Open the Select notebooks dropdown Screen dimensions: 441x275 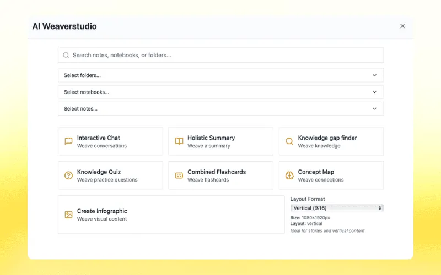pos(220,92)
